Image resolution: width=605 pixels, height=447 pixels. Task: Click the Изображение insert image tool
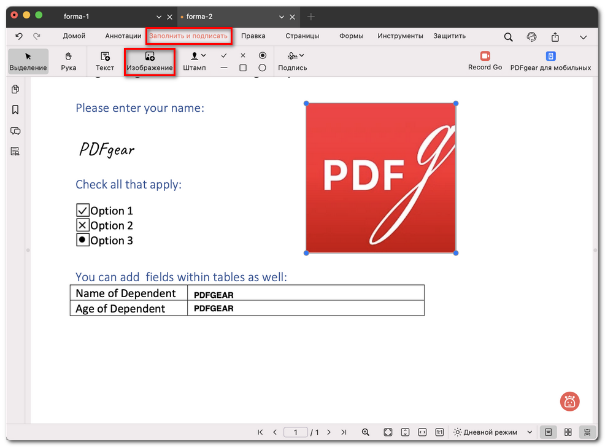(x=150, y=61)
